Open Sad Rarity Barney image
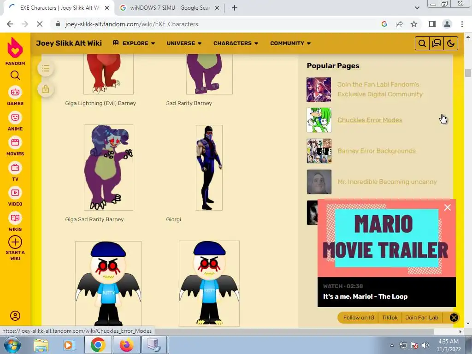The image size is (472, 354). (210, 74)
